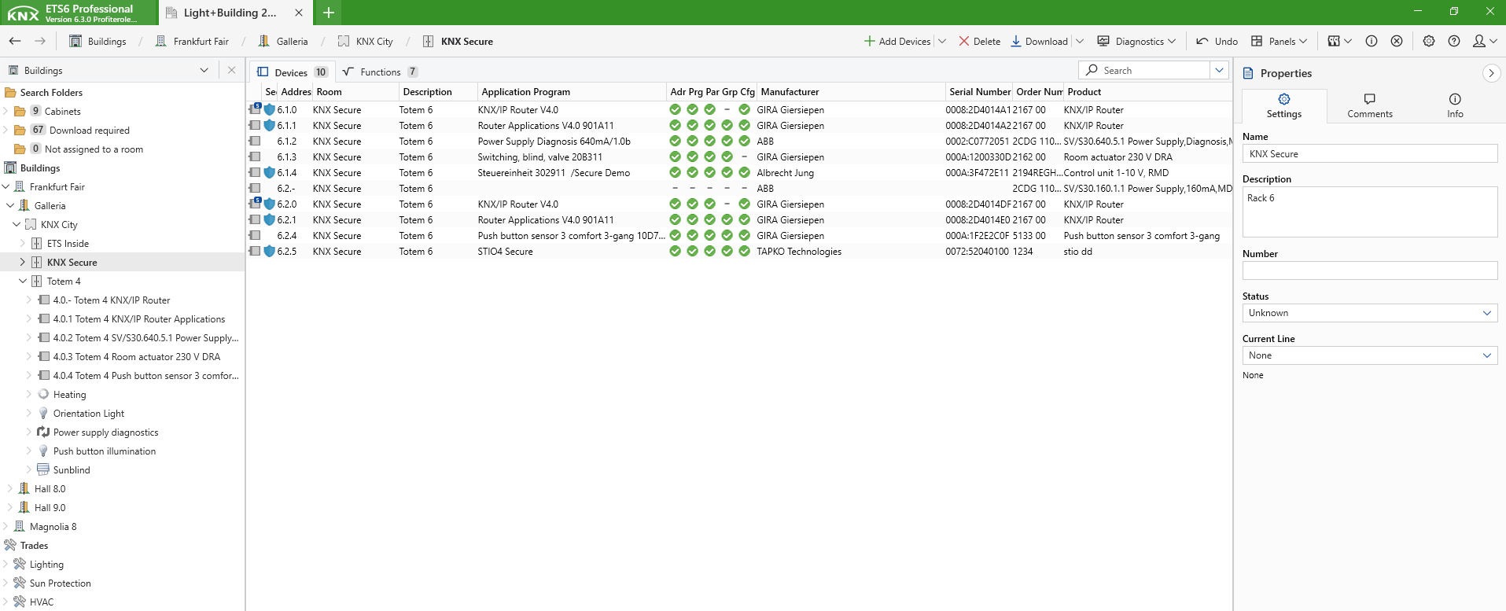Click the user profile icon
Screen dimensions: 1506x611
pos(1479,41)
